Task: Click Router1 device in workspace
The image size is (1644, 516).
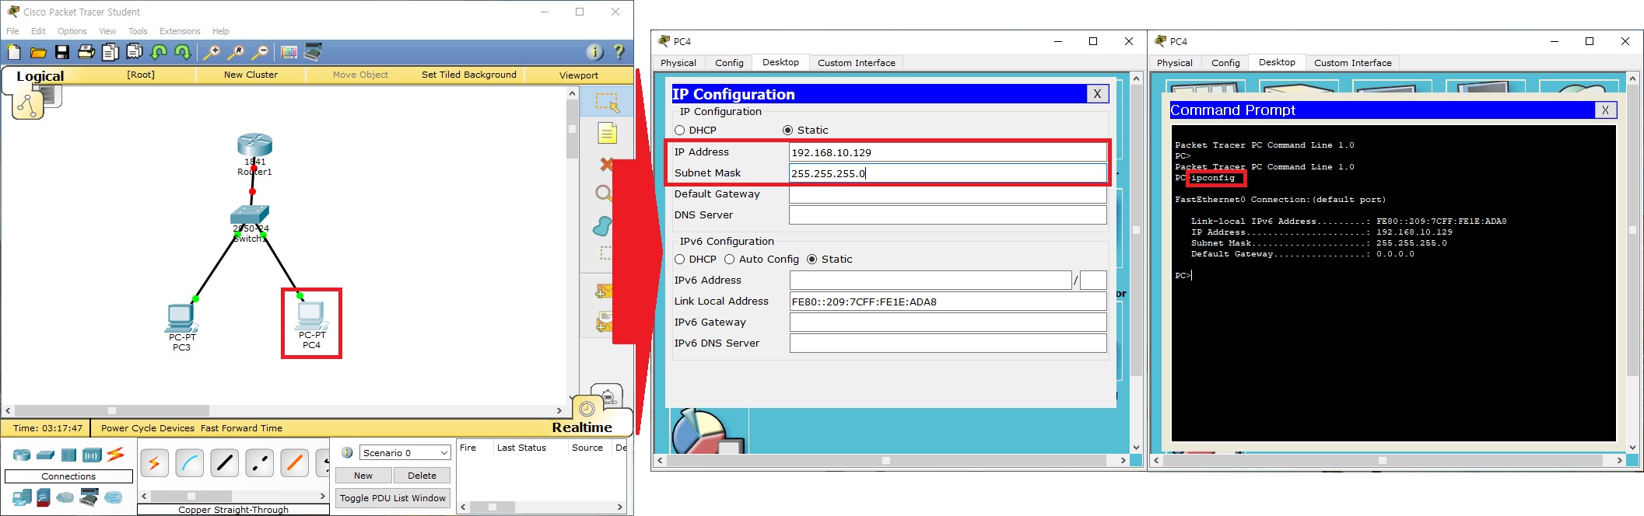Action: click(254, 145)
